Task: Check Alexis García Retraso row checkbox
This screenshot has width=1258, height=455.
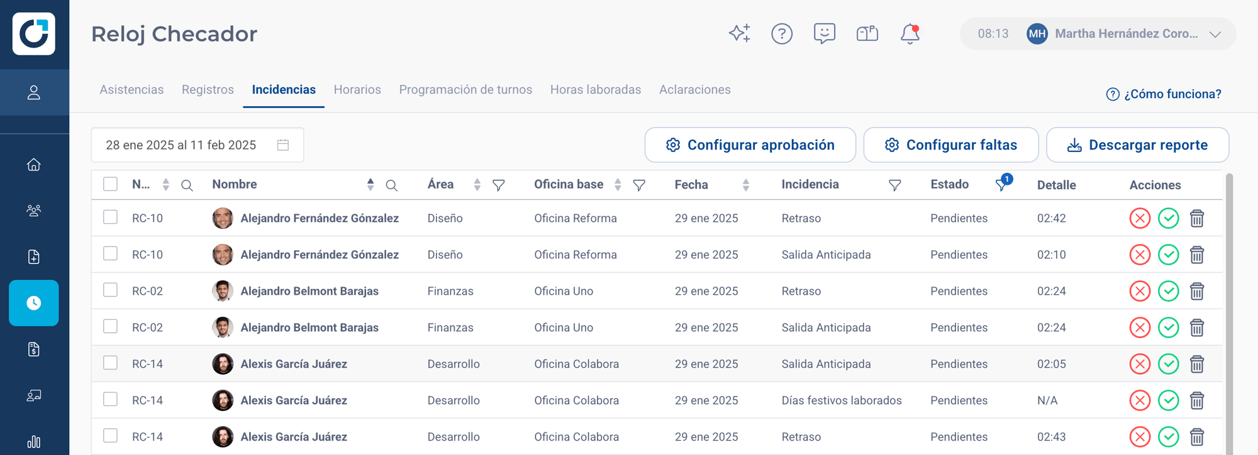Action: click(110, 436)
